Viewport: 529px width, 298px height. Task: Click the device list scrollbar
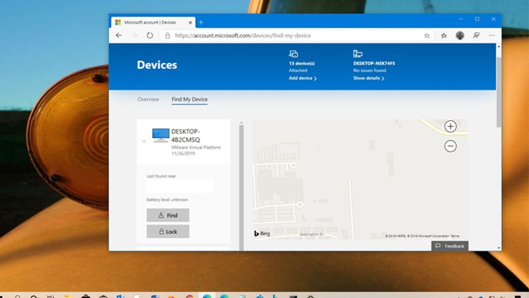tap(241, 188)
